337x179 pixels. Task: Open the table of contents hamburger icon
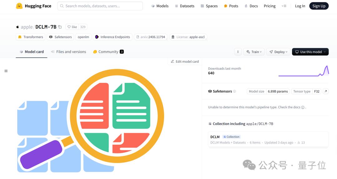pyautogui.click(x=6, y=71)
